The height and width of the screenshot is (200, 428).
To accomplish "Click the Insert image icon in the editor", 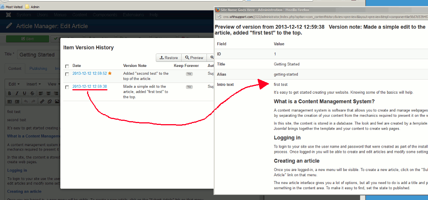I will click(57, 101).
